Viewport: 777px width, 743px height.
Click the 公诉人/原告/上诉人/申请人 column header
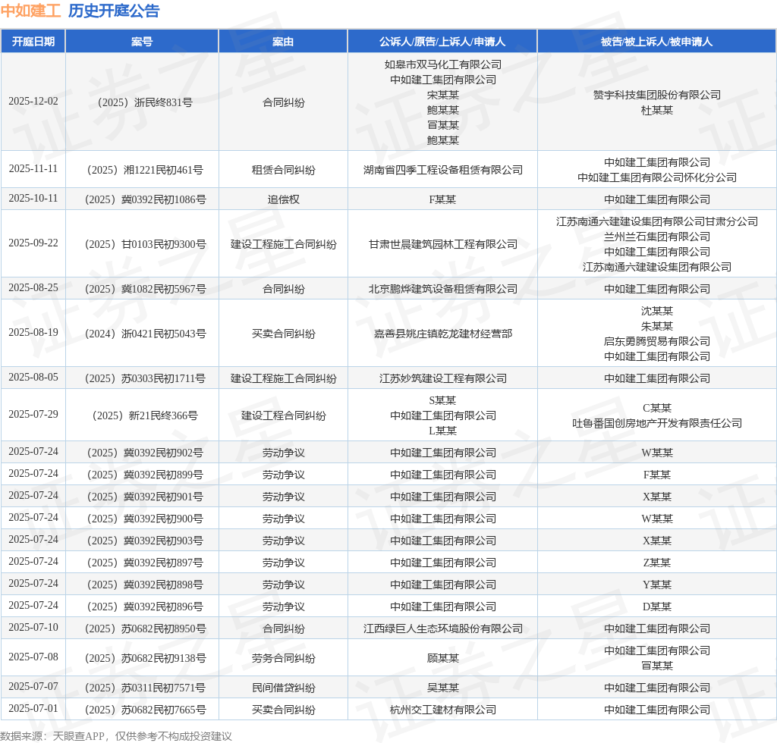click(x=442, y=42)
